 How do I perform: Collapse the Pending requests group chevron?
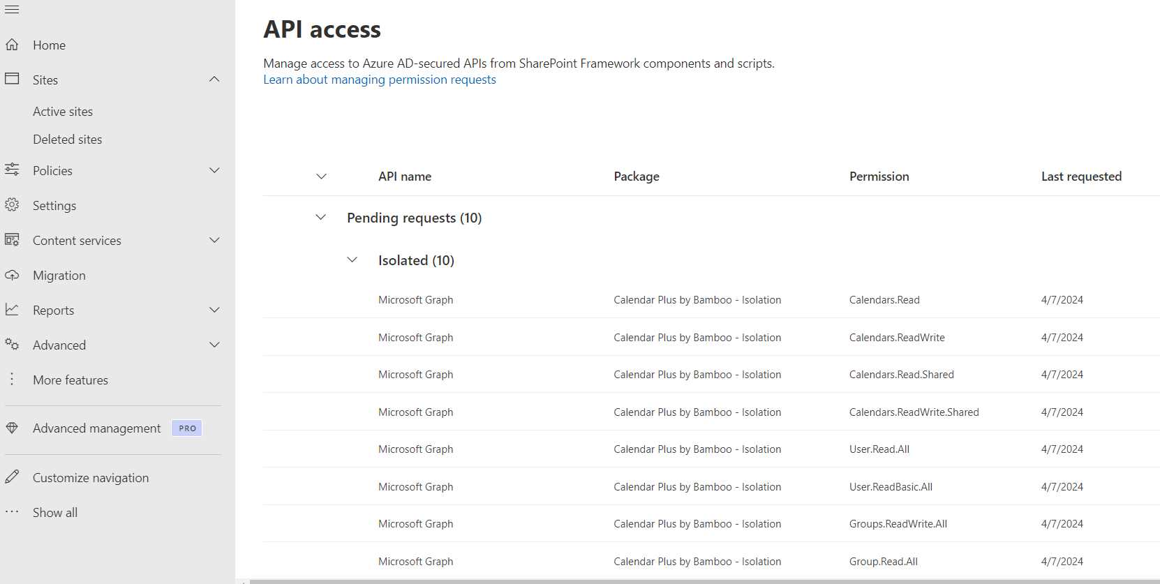click(321, 218)
